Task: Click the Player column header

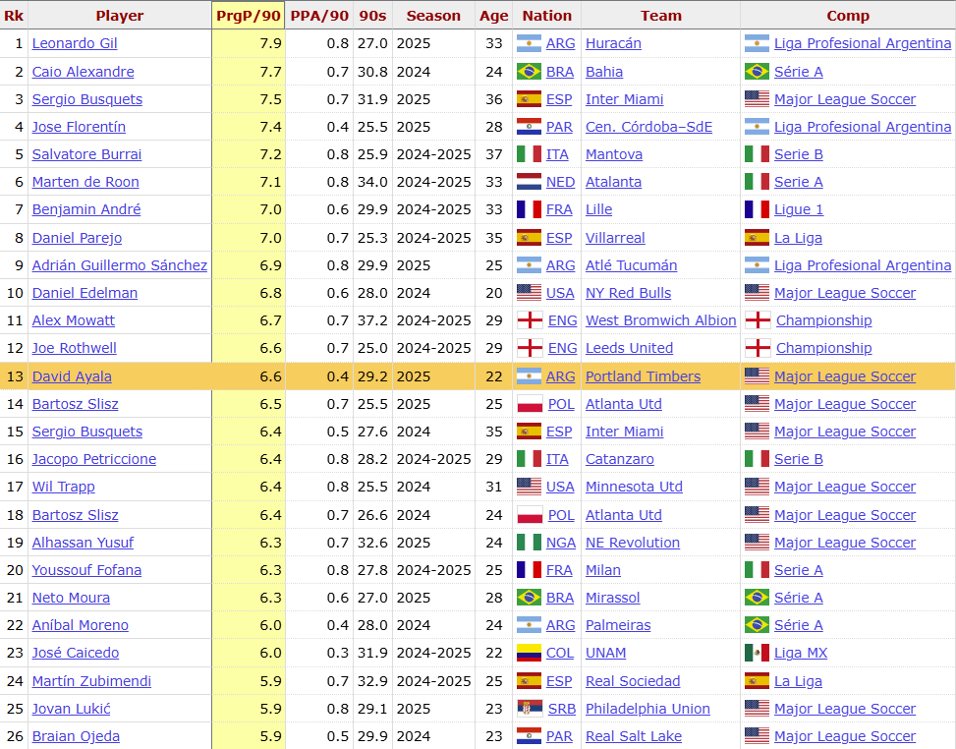Action: pyautogui.click(x=120, y=16)
